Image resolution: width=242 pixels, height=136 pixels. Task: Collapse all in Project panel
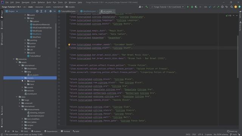pos(45,11)
